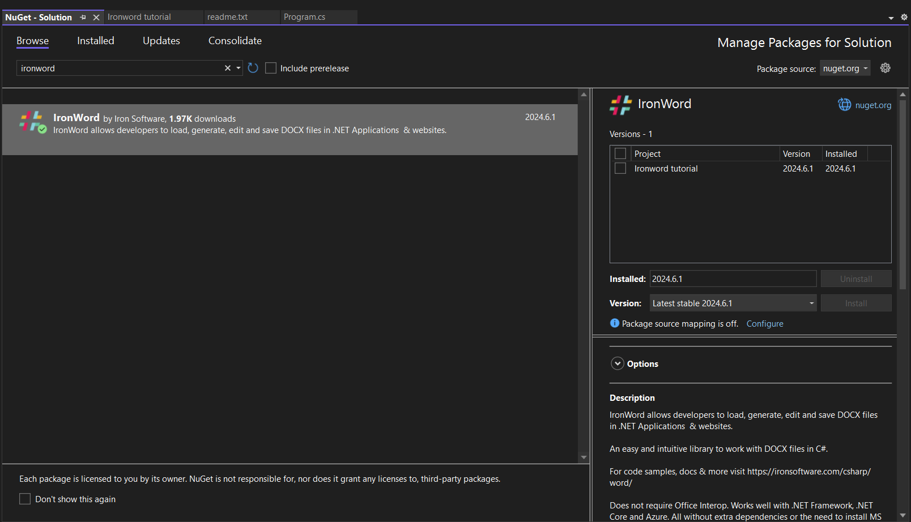Select the Ironword tutorial project row name

point(666,168)
